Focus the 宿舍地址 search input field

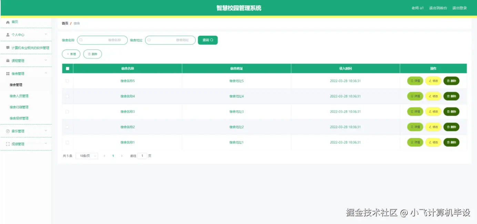pos(170,40)
